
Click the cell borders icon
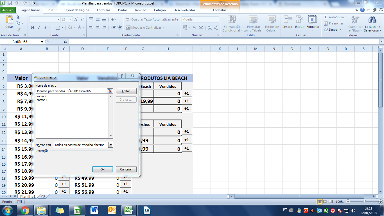pos(58,28)
